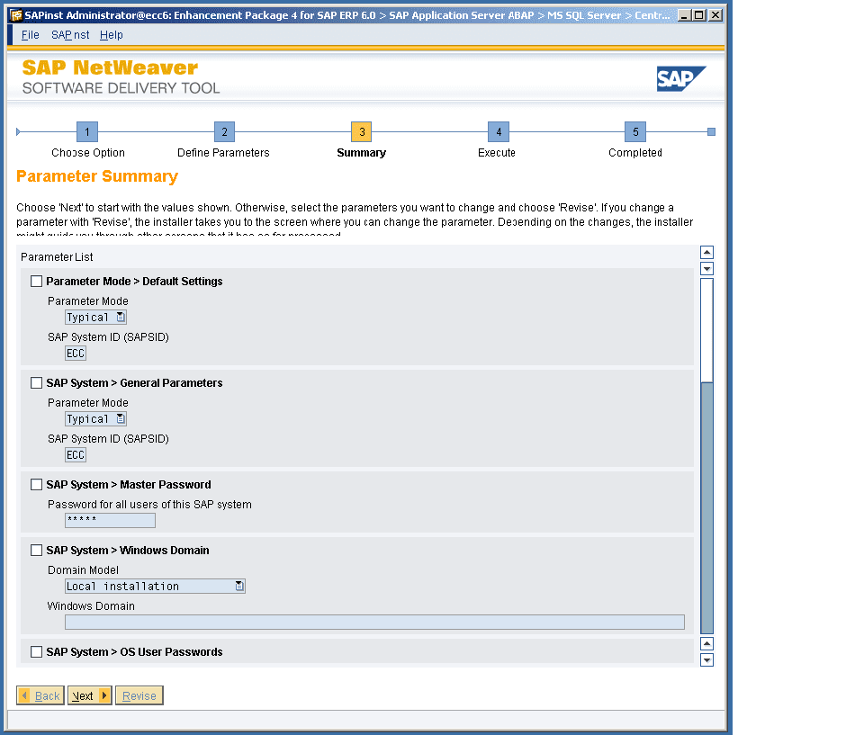Click the Define Parameters step label
864x735 pixels.
tap(223, 153)
